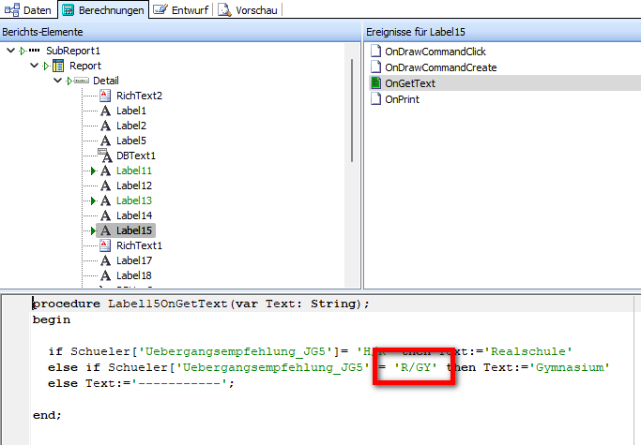
Task: Click the RichText1 element icon
Action: 105,245
